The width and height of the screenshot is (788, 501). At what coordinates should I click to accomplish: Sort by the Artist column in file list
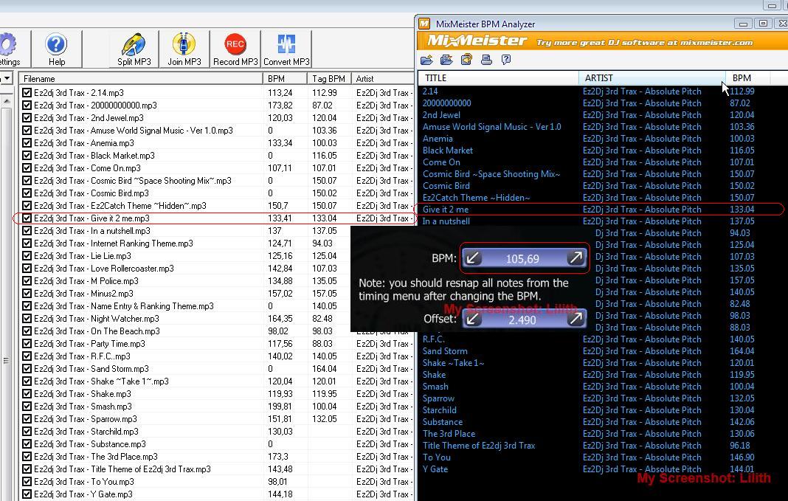(x=382, y=78)
